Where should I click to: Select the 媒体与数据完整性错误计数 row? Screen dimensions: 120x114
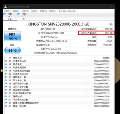click(57, 103)
